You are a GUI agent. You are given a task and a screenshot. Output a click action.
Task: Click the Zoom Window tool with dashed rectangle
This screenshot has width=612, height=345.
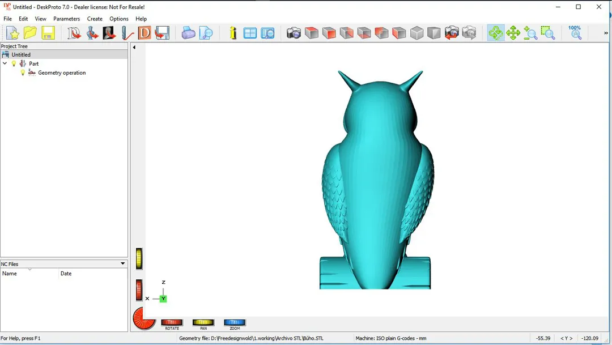[x=548, y=33]
